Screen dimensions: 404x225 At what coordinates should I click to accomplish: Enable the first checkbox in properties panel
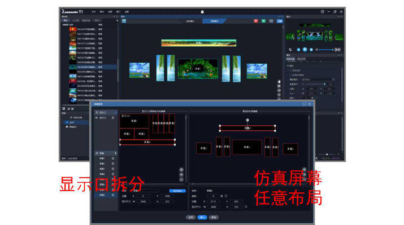(x=290, y=70)
